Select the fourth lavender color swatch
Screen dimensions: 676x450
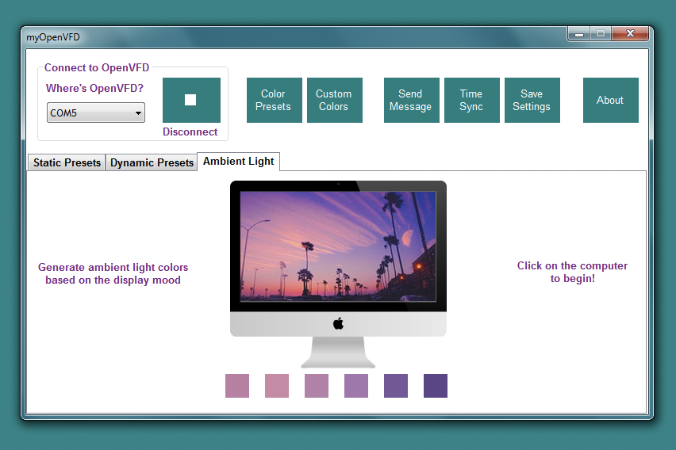click(x=356, y=385)
